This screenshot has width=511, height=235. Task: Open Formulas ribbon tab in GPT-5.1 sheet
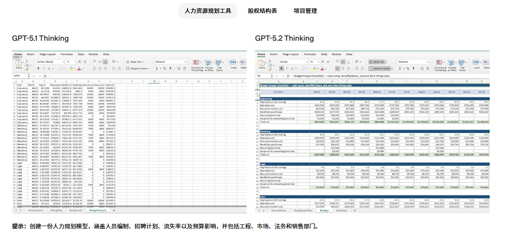[67, 54]
